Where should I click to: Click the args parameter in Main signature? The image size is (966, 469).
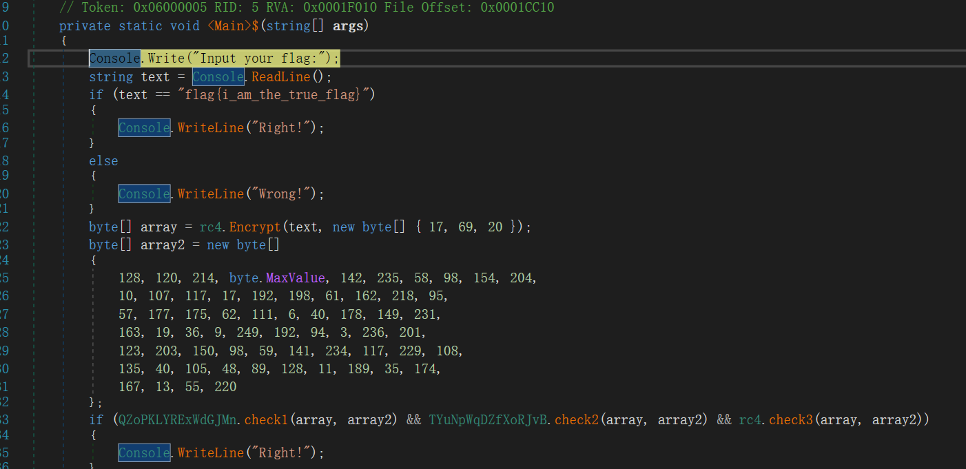point(351,26)
